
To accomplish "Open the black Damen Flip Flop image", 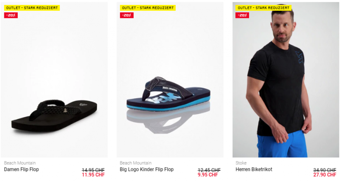I will pyautogui.click(x=54, y=80).
